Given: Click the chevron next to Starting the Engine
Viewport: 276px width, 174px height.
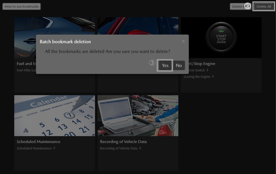Looking at the screenshot, I should tap(213, 77).
